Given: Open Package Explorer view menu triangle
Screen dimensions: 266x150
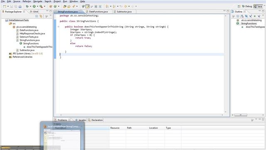Looking at the screenshot, I should [51, 16].
